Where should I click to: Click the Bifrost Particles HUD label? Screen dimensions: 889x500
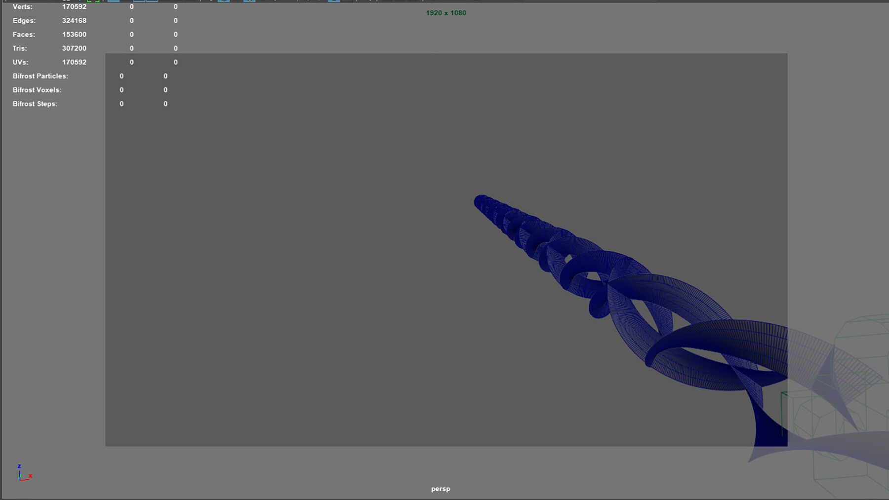coord(40,76)
